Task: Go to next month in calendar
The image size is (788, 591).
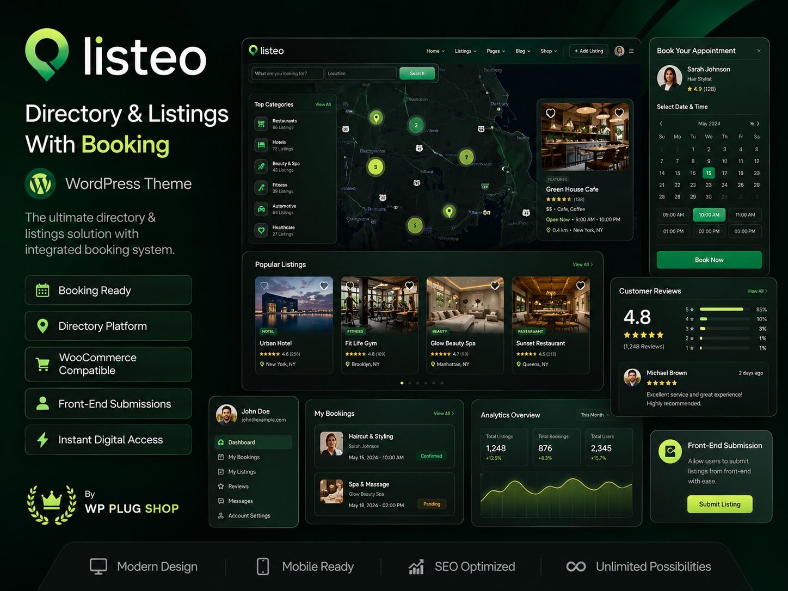Action: (758, 124)
